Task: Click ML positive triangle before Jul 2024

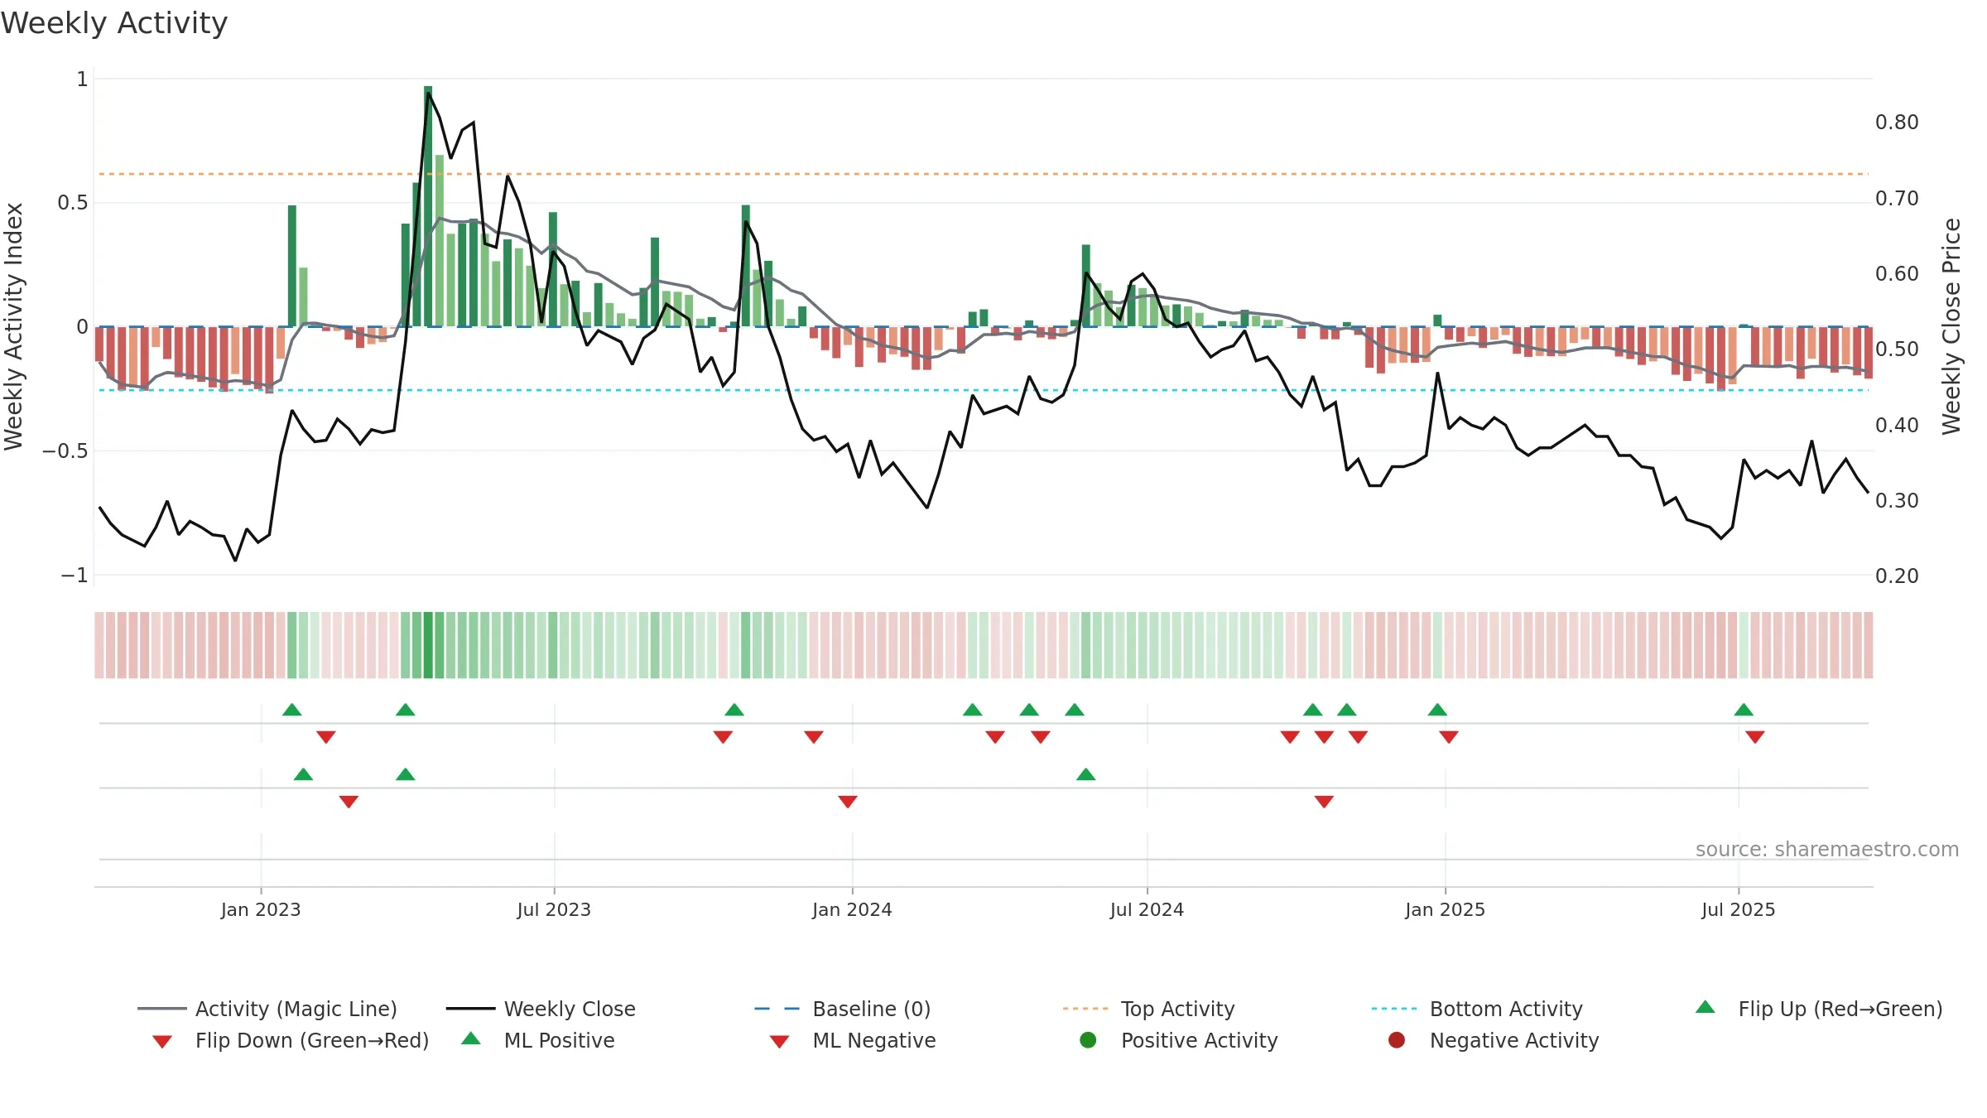Action: click(x=1086, y=774)
